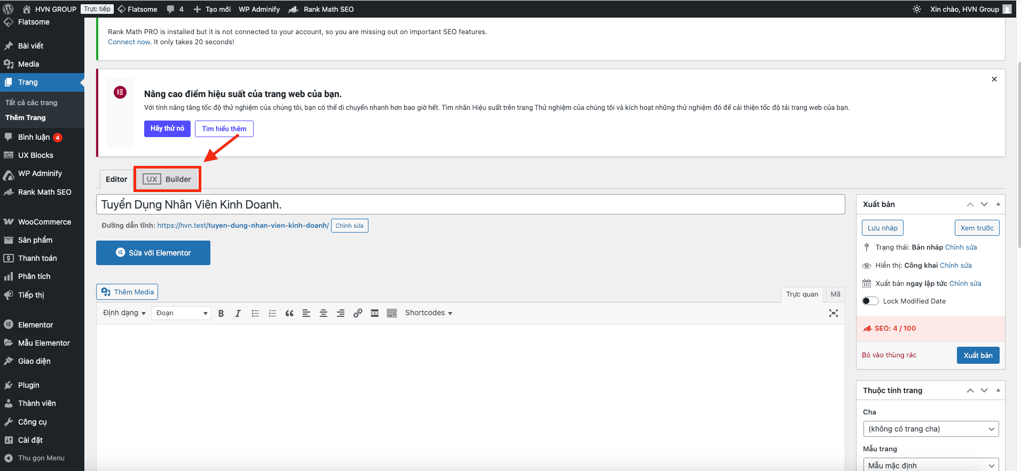Dismiss the Elementor performance notice
The width and height of the screenshot is (1021, 471).
(994, 79)
